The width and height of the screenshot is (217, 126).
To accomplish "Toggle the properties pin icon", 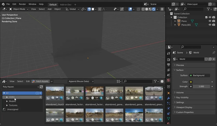I will (x=214, y=53).
